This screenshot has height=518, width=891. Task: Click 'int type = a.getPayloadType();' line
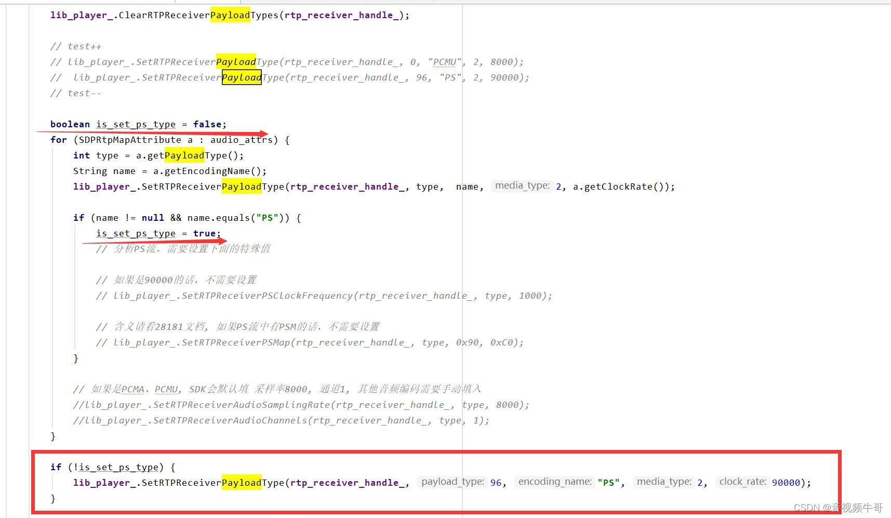click(x=158, y=155)
